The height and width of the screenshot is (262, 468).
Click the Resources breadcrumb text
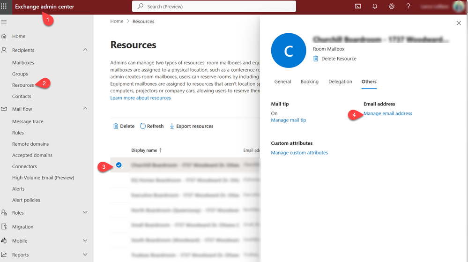(143, 21)
